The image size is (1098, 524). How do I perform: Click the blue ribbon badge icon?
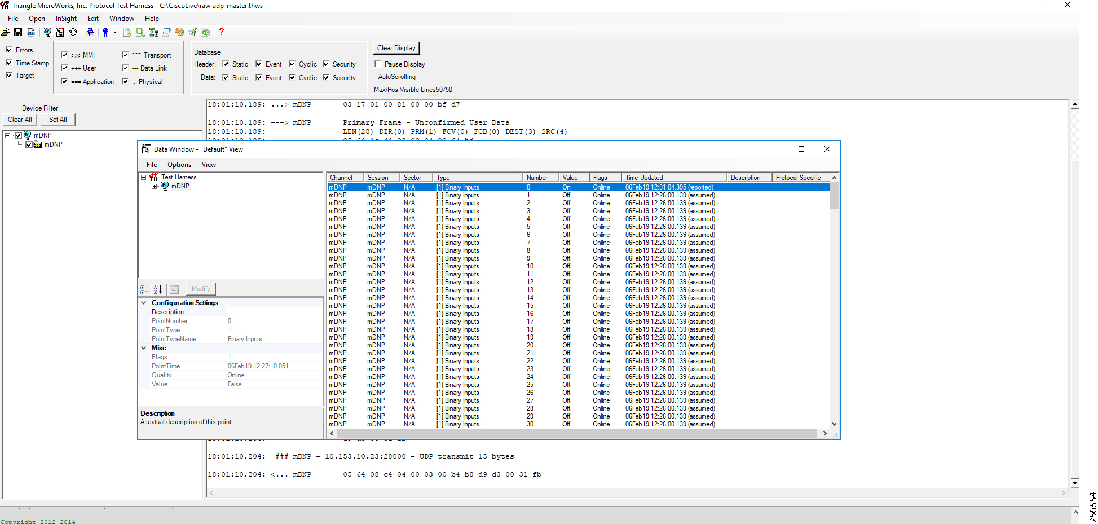point(105,32)
